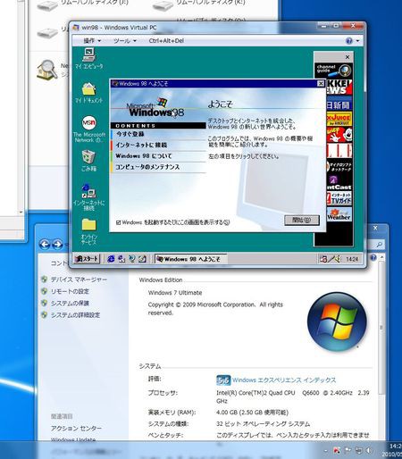Screen dimensions: 402x459
Task: Select the Network search magnifier icon in Explorer
Action: click(x=47, y=70)
